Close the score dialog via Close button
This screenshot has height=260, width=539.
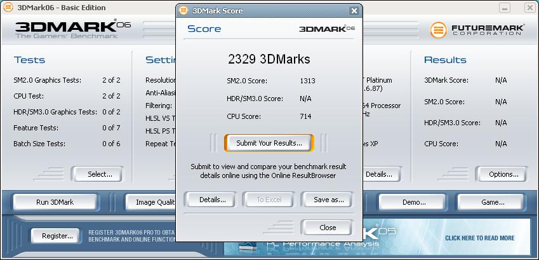click(327, 228)
